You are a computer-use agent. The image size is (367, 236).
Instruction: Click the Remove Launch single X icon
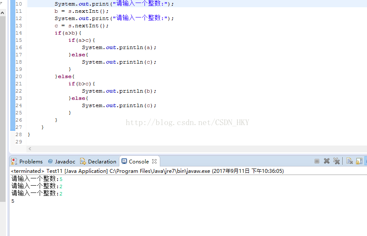[327, 161]
